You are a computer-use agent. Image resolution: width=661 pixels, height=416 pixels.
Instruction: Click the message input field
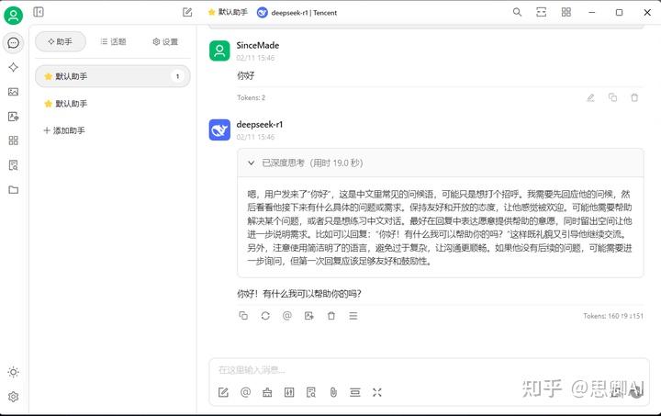point(429,370)
